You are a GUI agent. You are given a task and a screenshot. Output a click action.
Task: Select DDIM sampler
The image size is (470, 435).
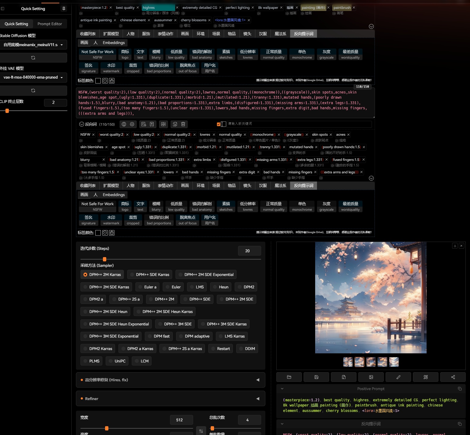click(247, 348)
